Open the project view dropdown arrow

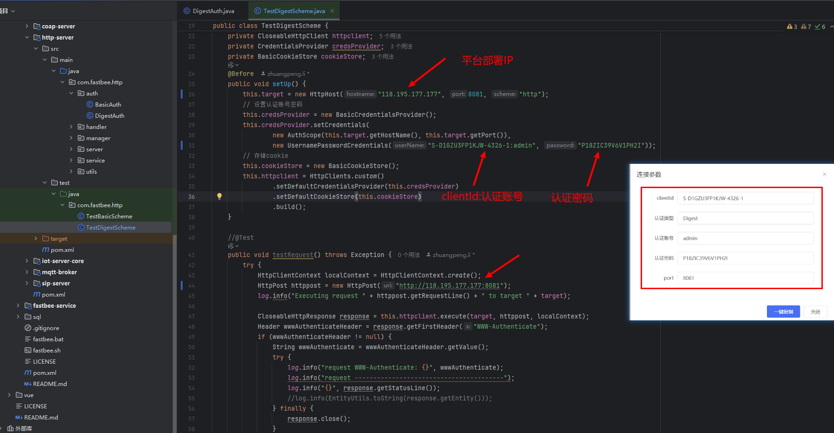13,11
